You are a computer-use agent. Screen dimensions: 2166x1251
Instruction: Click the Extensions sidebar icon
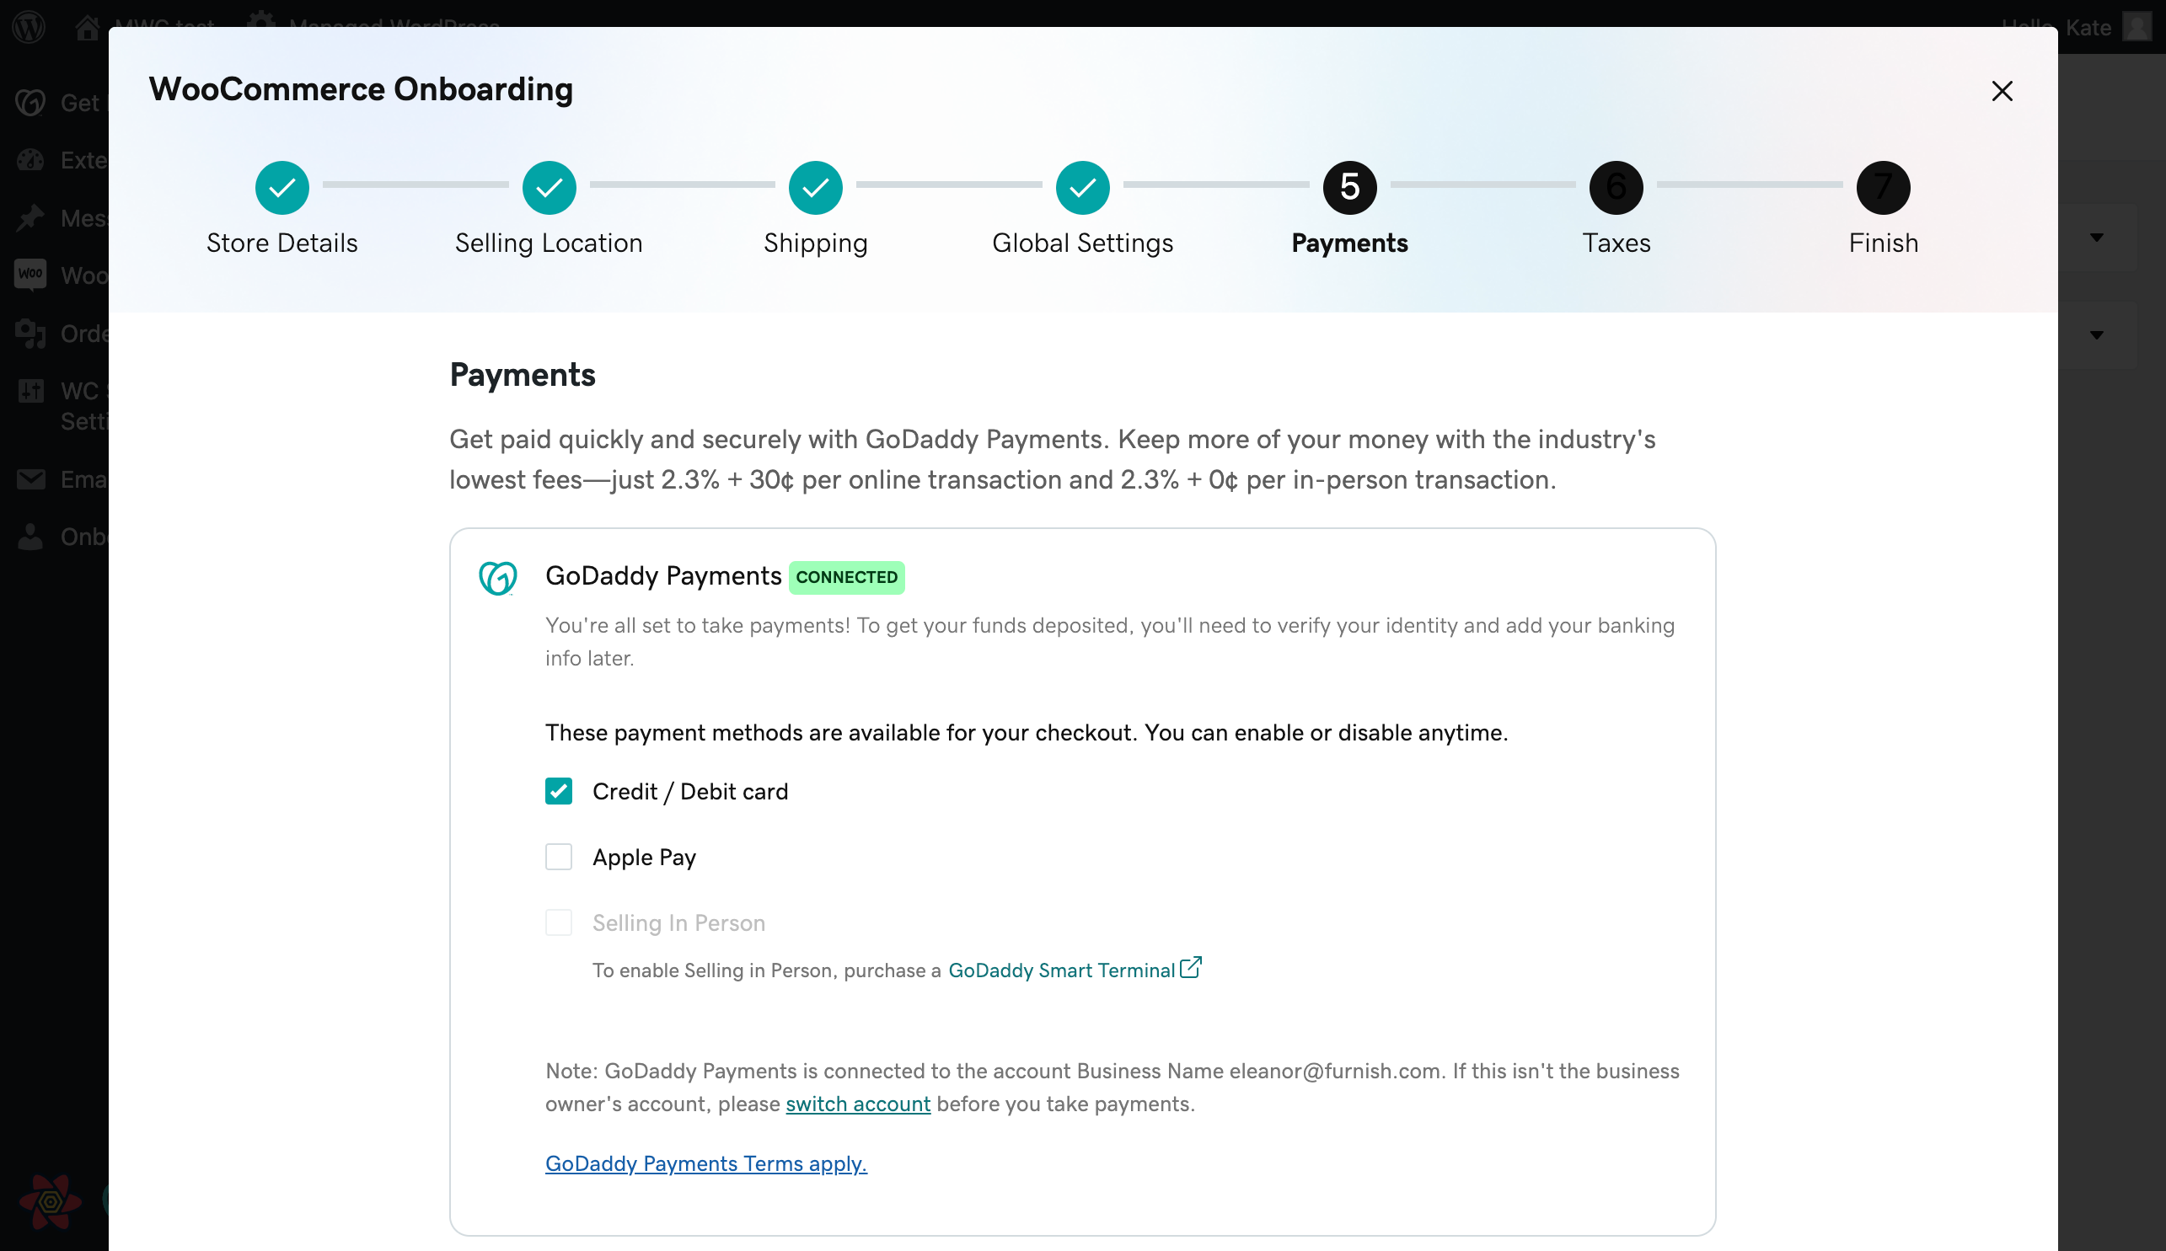[x=29, y=161]
